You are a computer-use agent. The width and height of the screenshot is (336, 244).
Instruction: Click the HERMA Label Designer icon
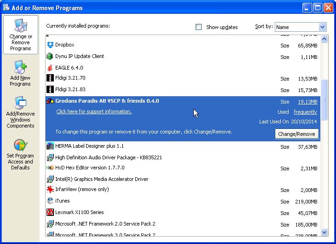(51, 146)
